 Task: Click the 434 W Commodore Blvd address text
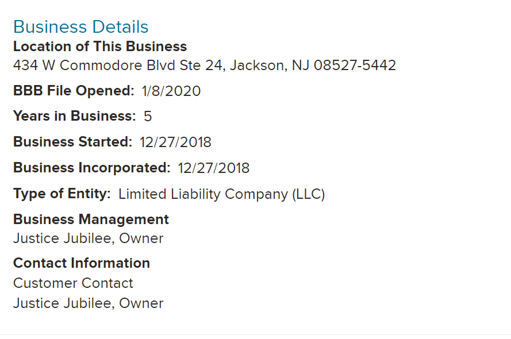[205, 65]
